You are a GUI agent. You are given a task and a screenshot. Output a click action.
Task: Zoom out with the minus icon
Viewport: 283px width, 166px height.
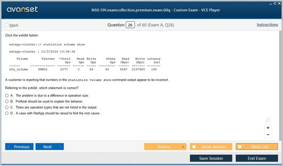click(268, 135)
